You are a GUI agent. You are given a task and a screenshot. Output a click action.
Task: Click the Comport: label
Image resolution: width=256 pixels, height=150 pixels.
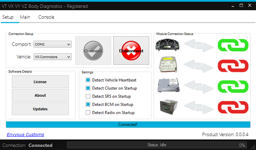click(22, 44)
